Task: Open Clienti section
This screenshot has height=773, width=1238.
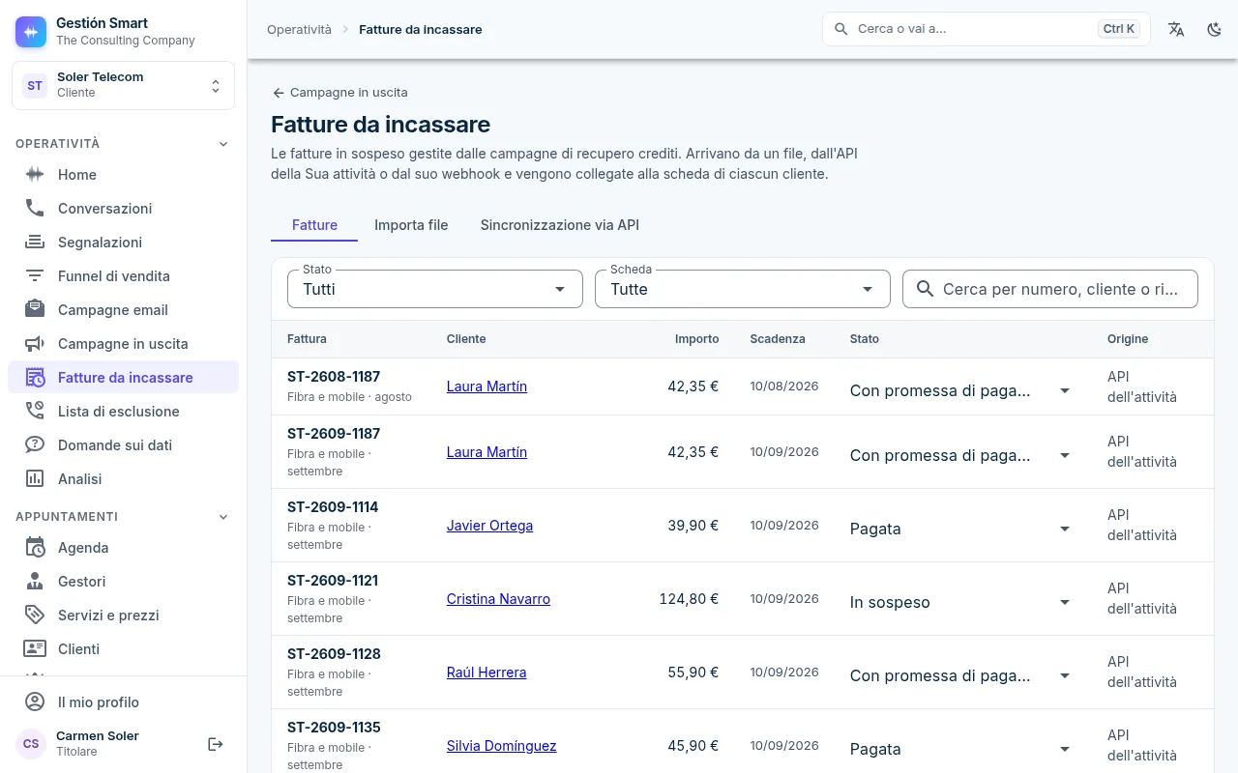Action: tap(123, 649)
